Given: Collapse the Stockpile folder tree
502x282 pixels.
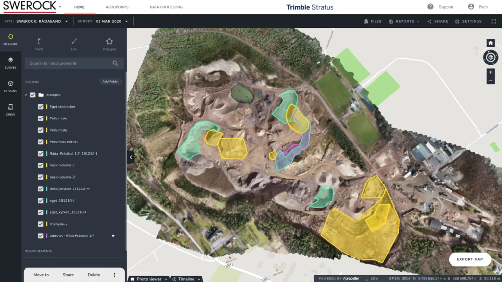Looking at the screenshot, I should pos(25,95).
